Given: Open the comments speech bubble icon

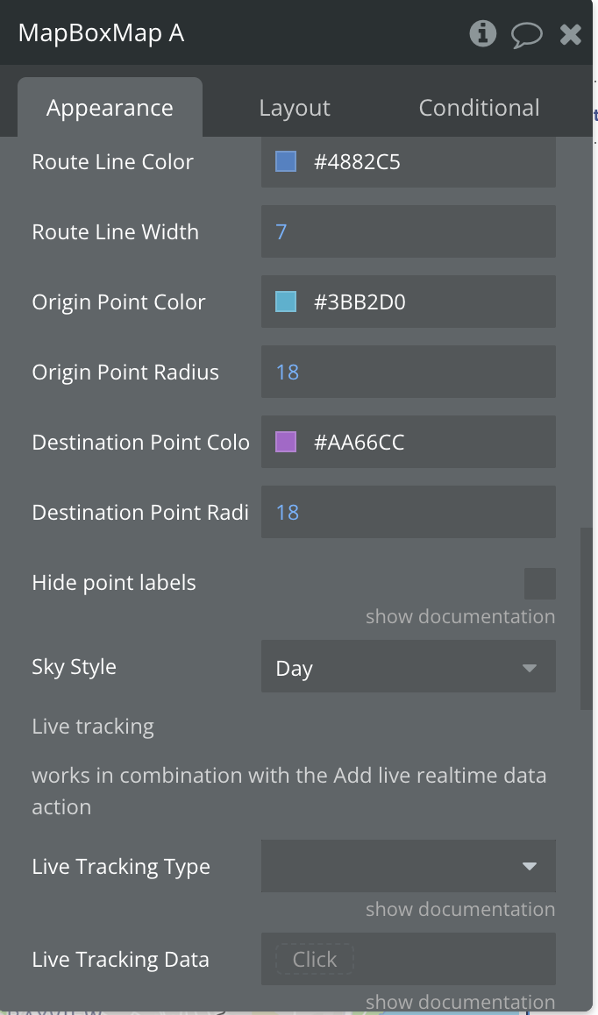Looking at the screenshot, I should (x=527, y=33).
